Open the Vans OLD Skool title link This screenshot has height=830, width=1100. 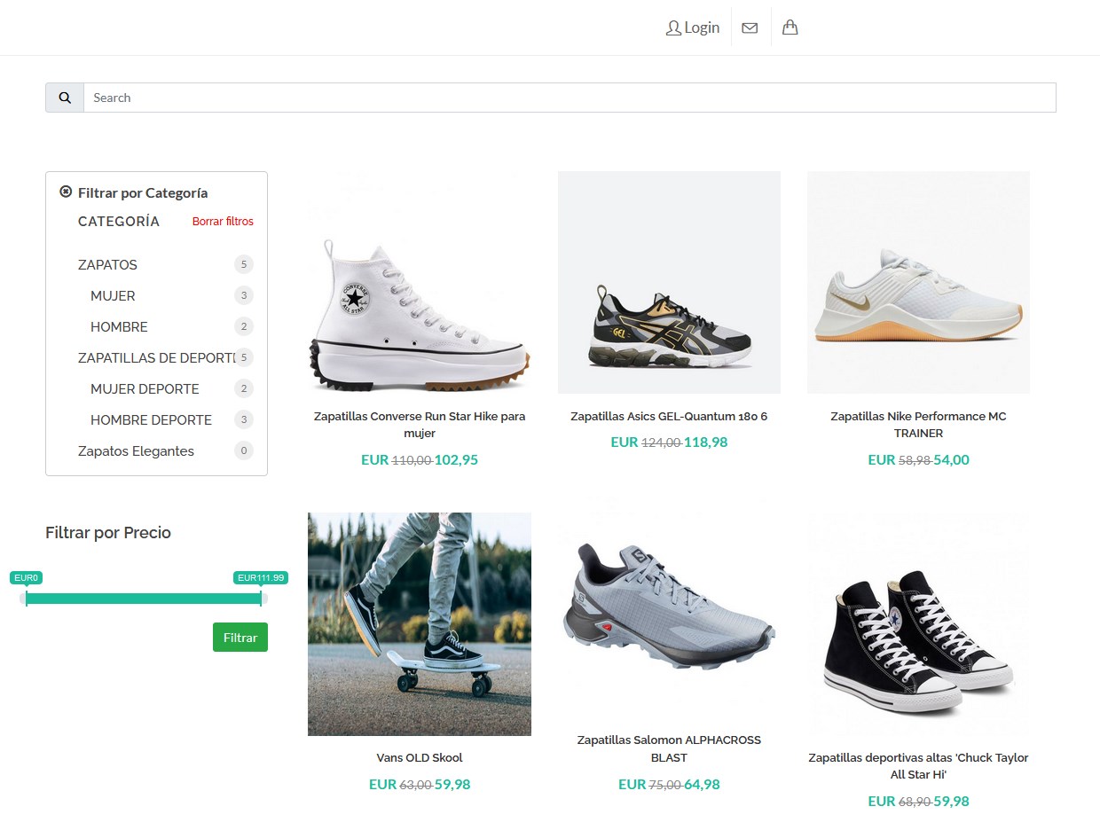(x=420, y=757)
